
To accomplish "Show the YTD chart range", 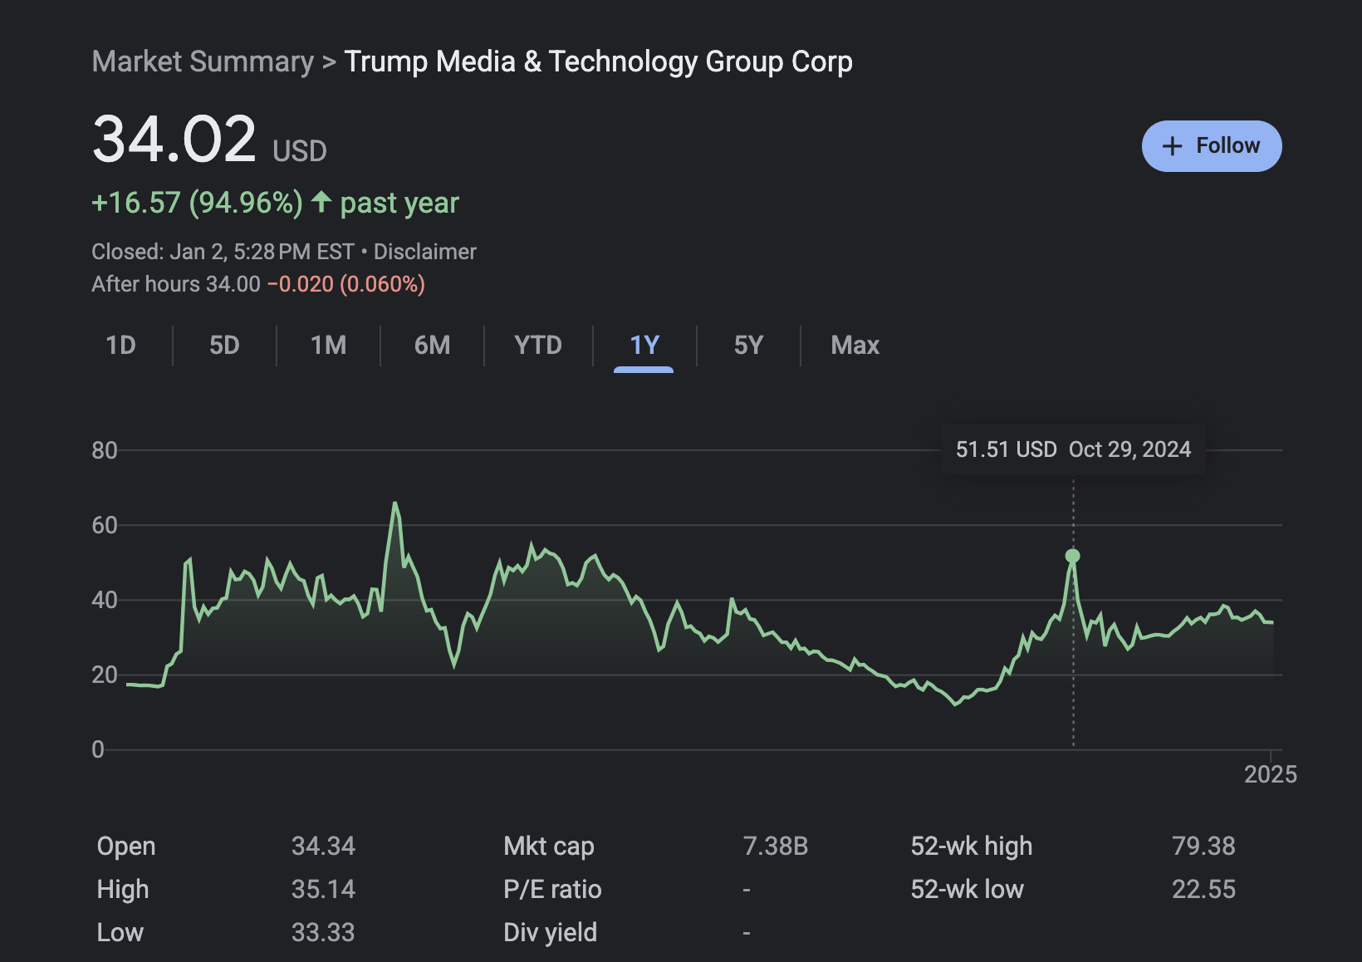I will 538,345.
